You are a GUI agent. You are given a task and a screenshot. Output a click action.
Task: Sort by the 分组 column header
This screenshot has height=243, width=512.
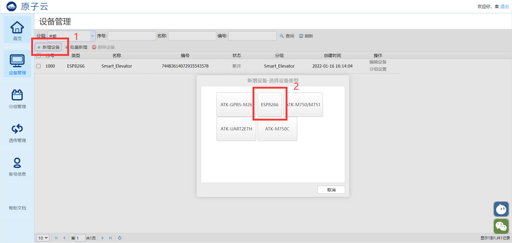point(279,55)
